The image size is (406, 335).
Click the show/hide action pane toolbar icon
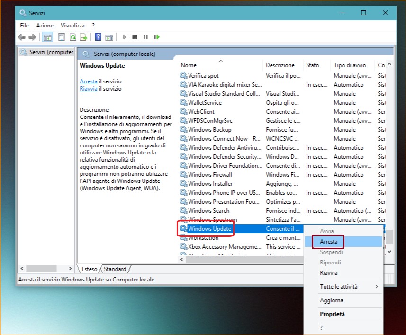(109, 37)
